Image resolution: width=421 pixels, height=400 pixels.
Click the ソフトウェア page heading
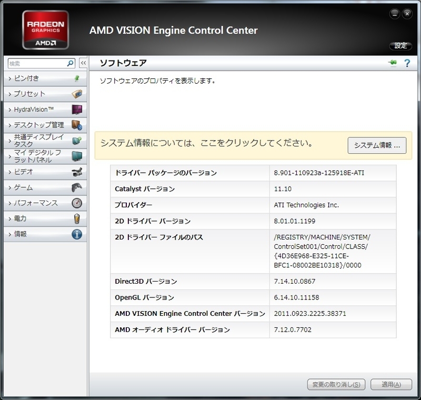[123, 63]
